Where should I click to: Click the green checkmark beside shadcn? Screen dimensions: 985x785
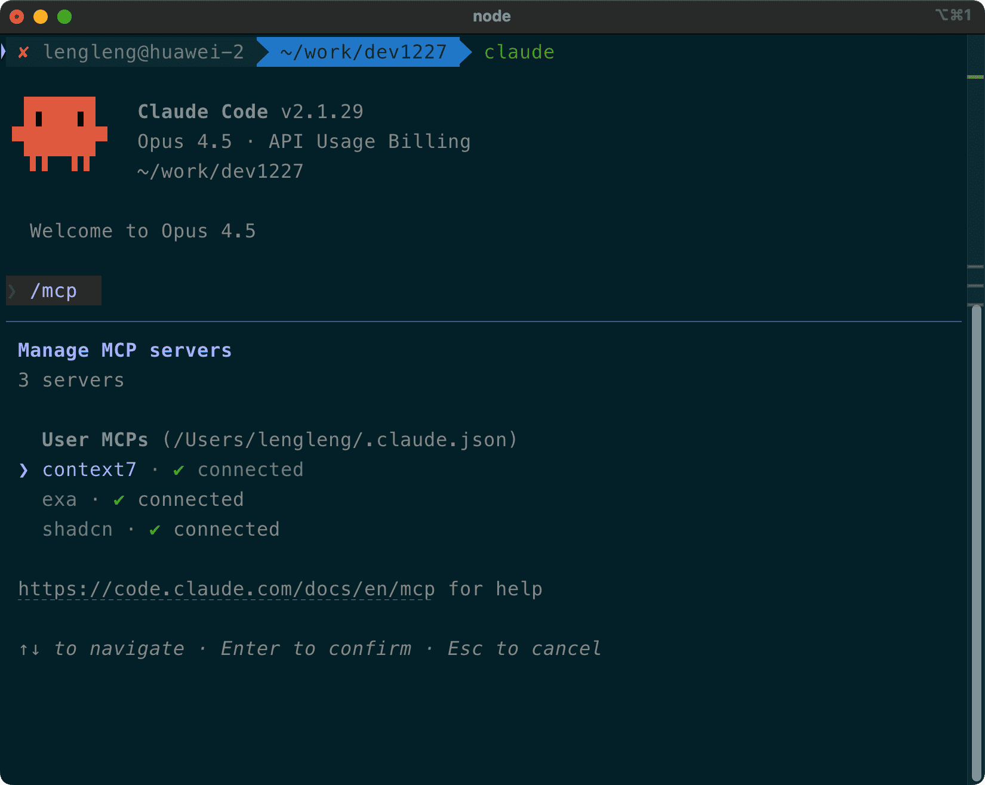tap(155, 530)
